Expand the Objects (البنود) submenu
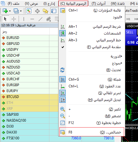 92,17
